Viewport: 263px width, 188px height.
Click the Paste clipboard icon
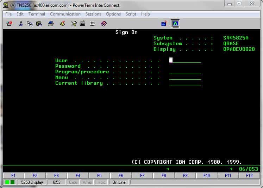pos(39,24)
